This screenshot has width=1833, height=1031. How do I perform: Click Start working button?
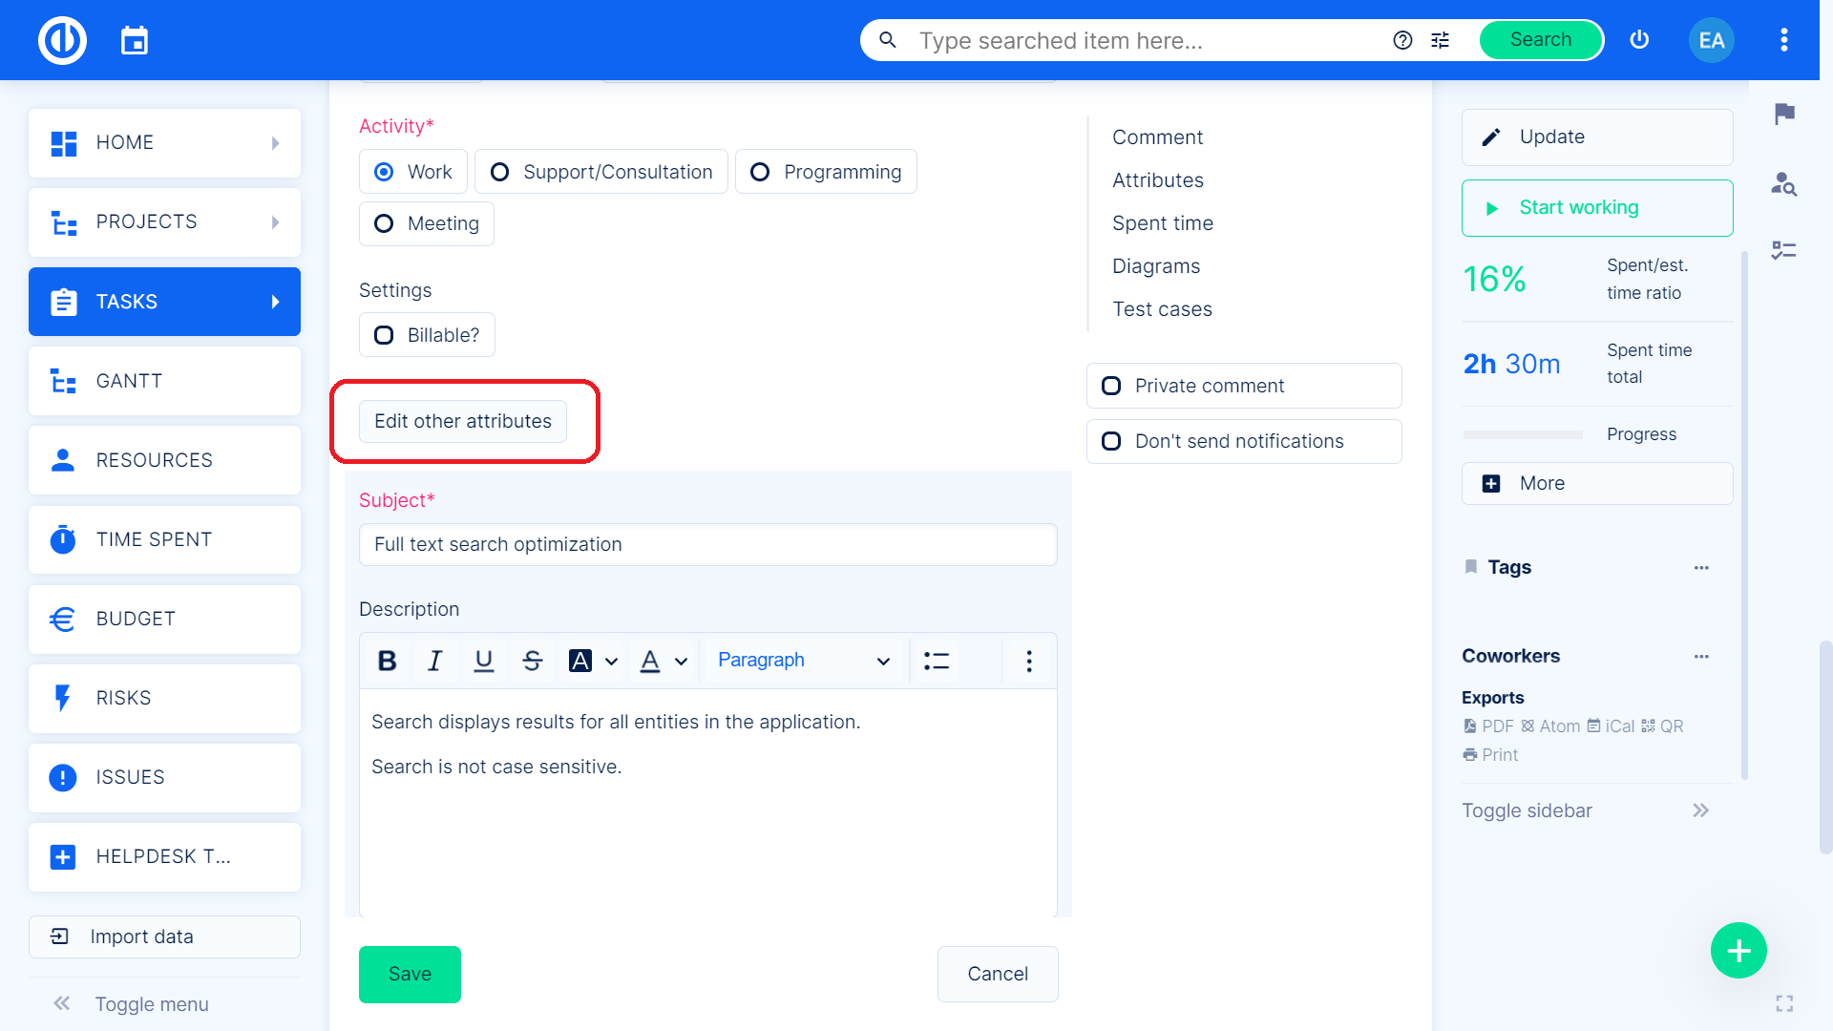coord(1597,208)
